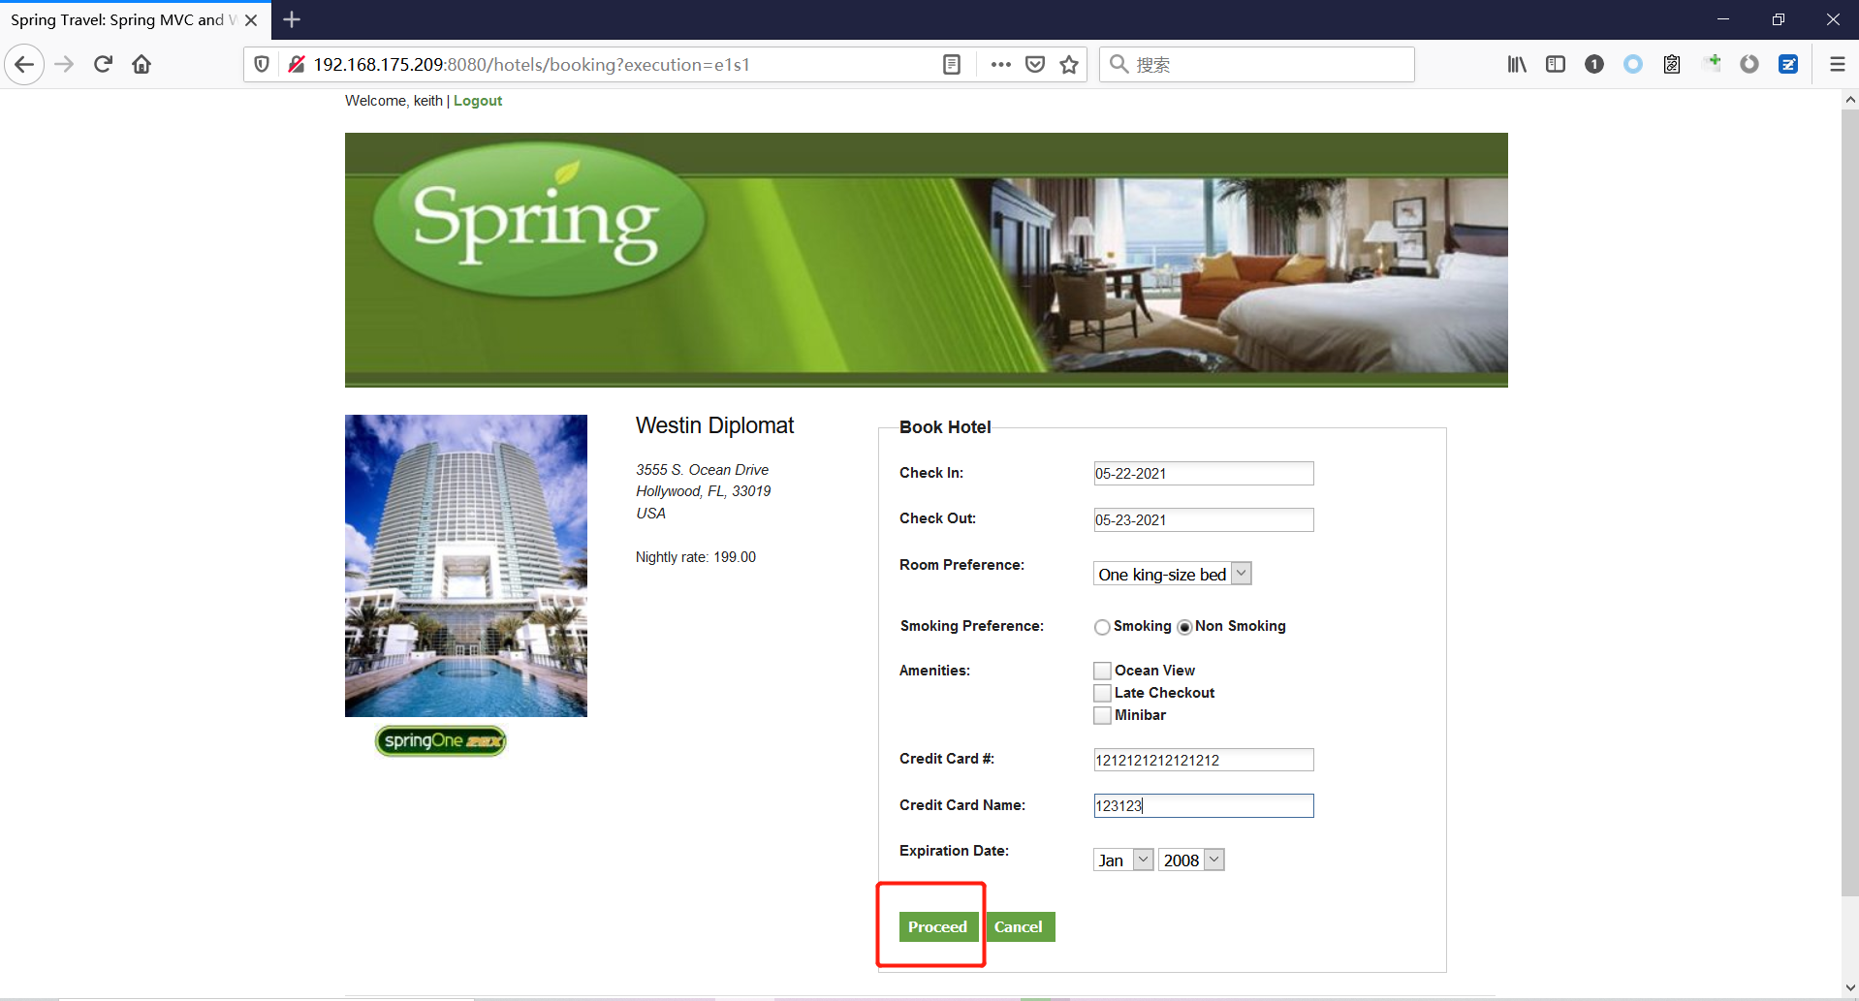
Task: Focus the Check In date field
Action: click(1204, 473)
